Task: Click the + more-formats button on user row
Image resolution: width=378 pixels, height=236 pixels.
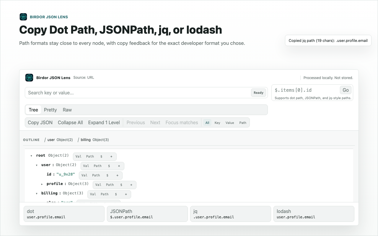Action: [119, 166]
